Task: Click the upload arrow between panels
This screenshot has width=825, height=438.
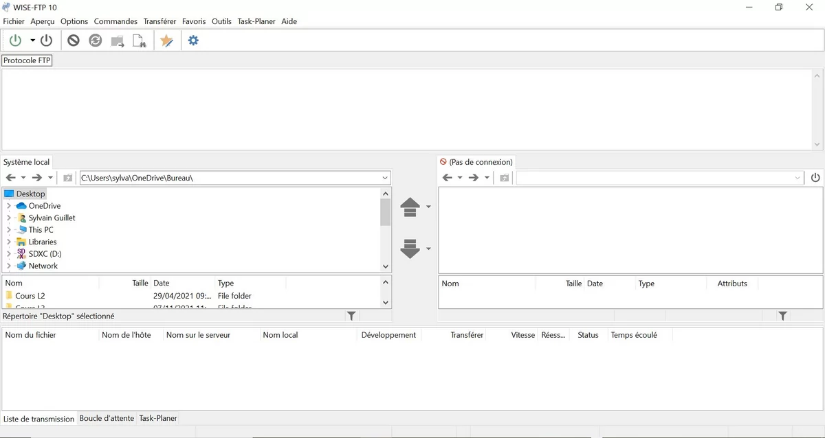Action: (410, 207)
